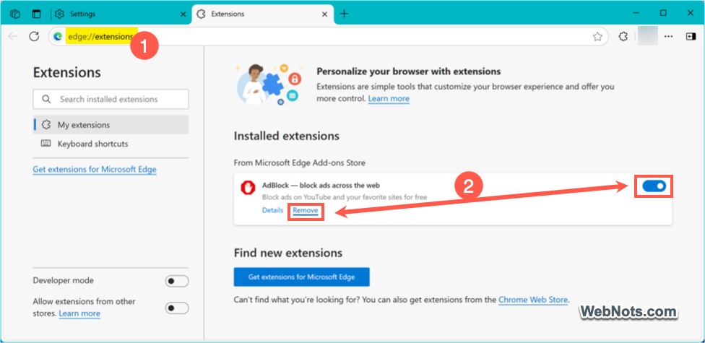Click the Settings tab gear icon

(x=59, y=14)
